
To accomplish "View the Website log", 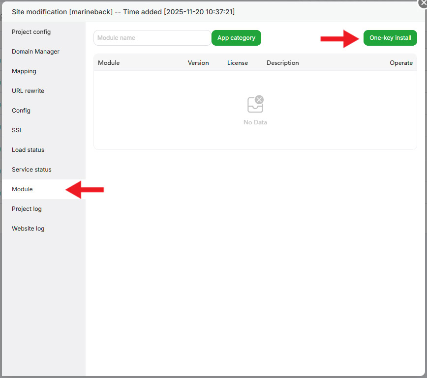I will click(x=28, y=228).
